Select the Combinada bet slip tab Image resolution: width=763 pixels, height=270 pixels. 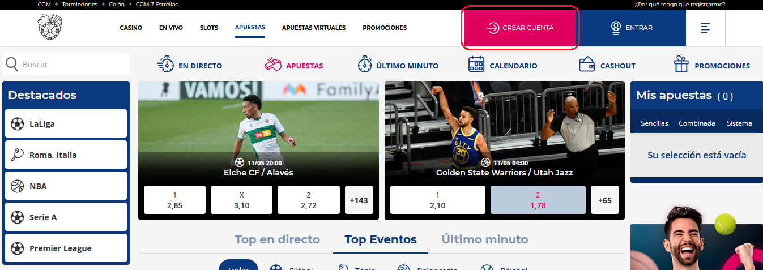click(697, 123)
